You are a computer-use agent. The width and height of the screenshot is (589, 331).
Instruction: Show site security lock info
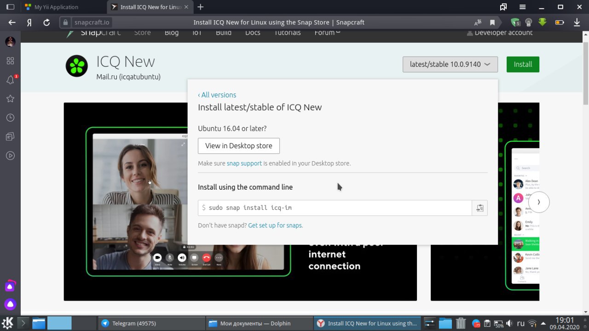pyautogui.click(x=66, y=22)
